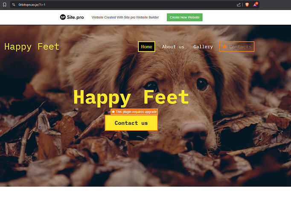This screenshot has width=291, height=213.
Task: Open the About us page
Action: click(173, 46)
